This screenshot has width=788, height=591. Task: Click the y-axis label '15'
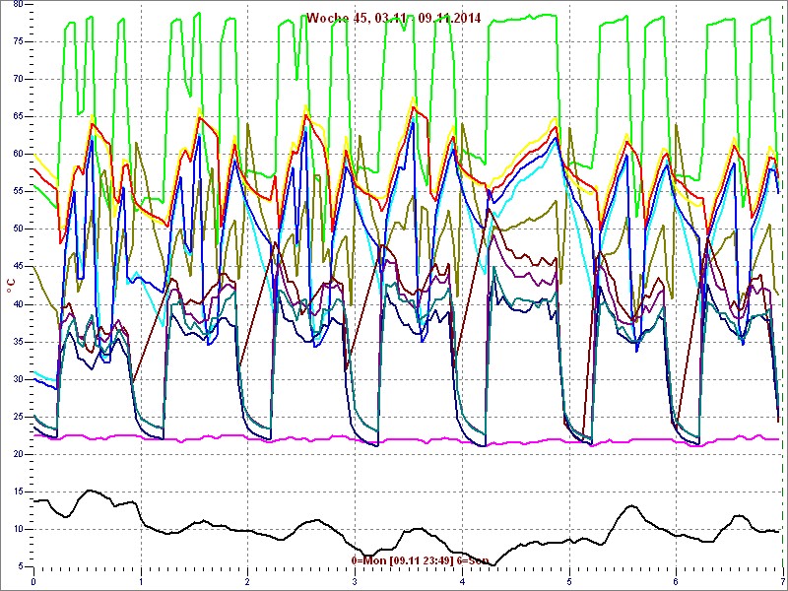coord(17,492)
